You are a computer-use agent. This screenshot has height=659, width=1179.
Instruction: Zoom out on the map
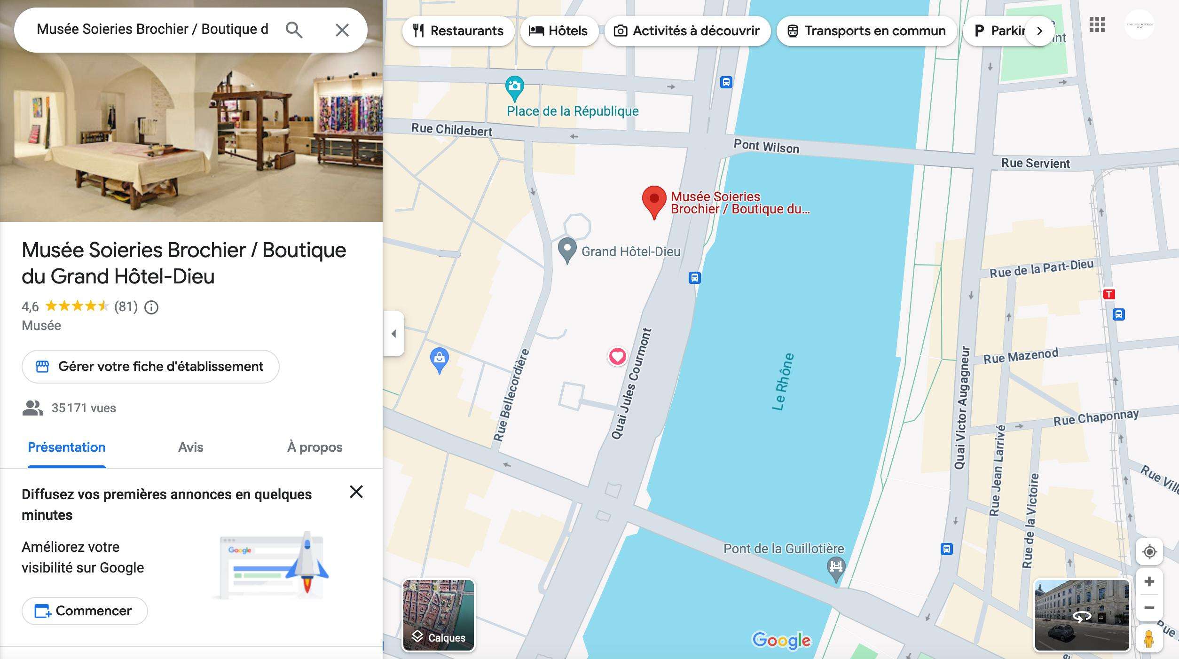[x=1149, y=608]
